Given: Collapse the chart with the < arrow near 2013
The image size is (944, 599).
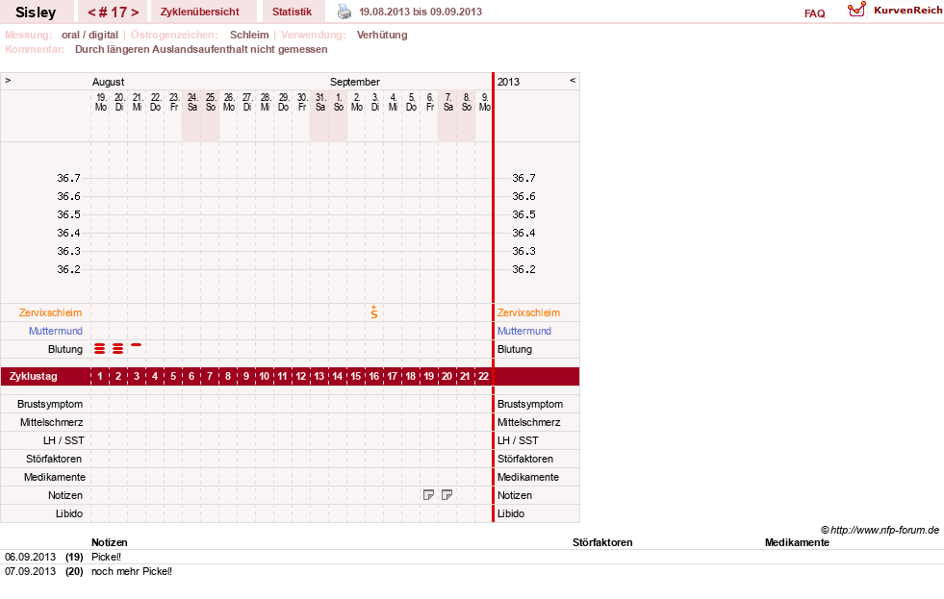Looking at the screenshot, I should (x=573, y=80).
